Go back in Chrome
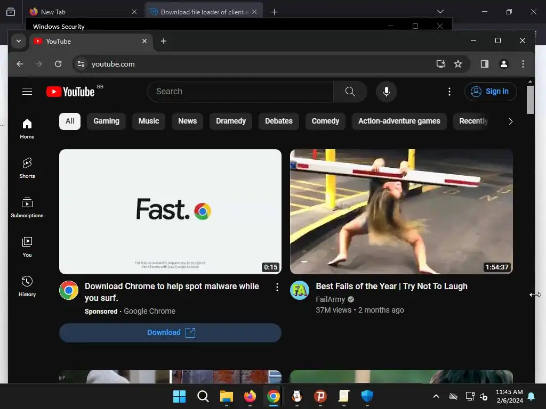 click(x=20, y=64)
